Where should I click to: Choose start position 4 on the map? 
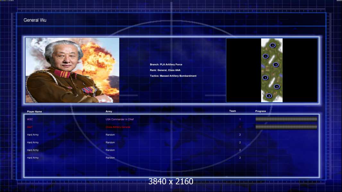pyautogui.click(x=265, y=77)
